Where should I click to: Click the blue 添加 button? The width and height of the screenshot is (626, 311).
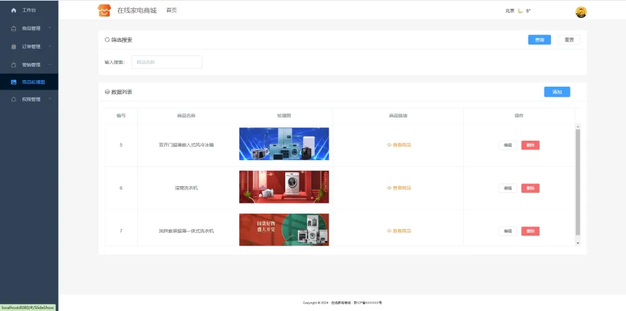pos(557,92)
